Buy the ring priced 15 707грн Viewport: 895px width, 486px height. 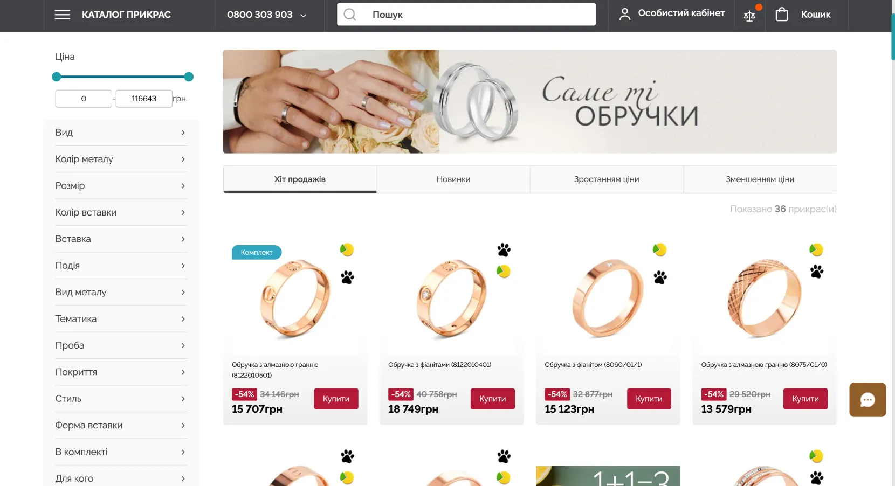pos(336,399)
